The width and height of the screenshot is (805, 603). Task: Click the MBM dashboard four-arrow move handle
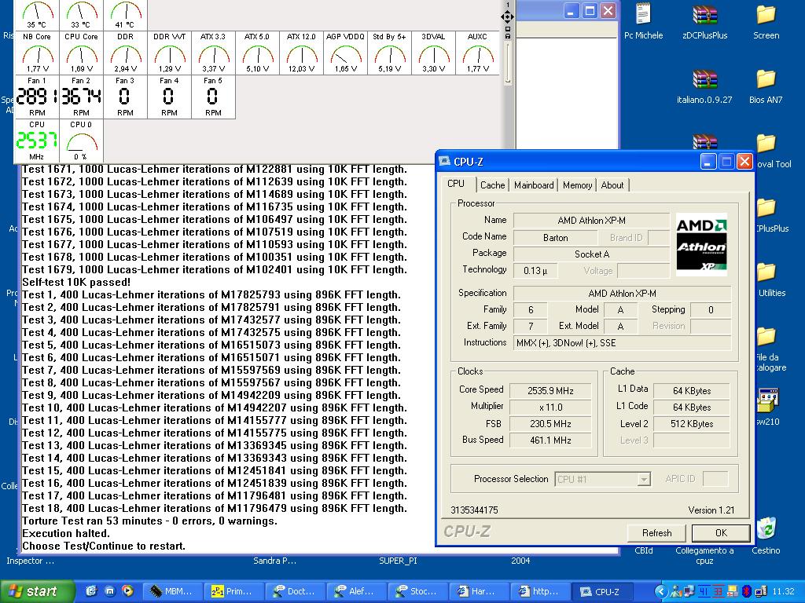[507, 17]
